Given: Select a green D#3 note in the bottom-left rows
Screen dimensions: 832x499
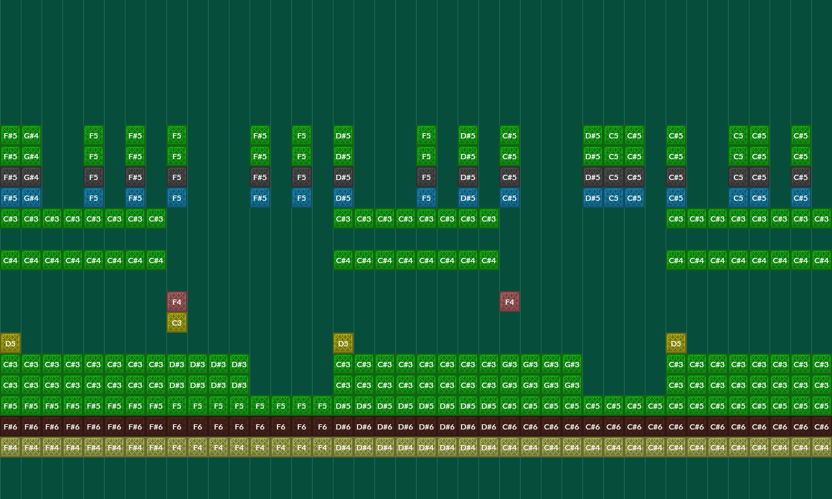Looking at the screenshot, I should tap(176, 365).
